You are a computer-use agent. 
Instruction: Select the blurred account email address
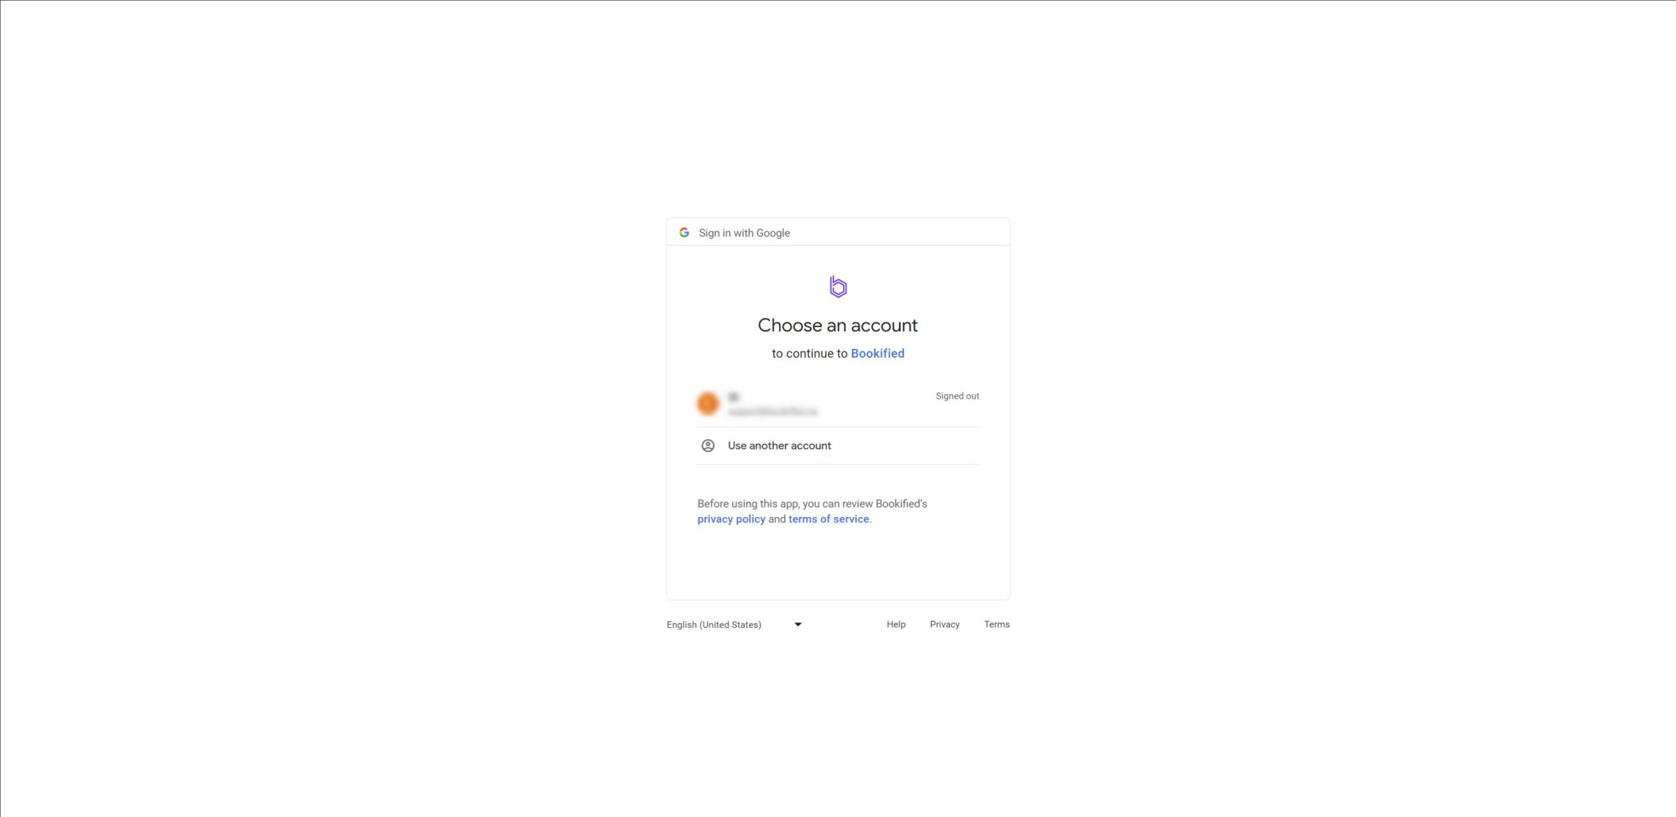(773, 412)
